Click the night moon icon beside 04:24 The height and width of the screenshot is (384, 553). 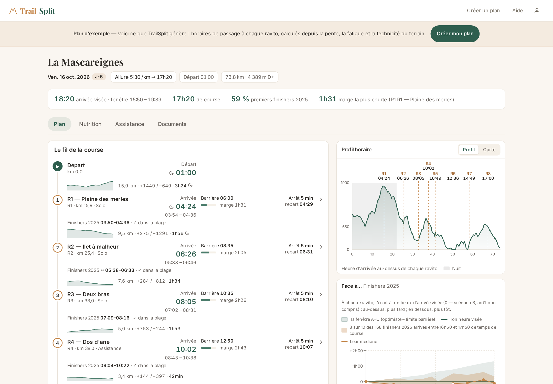[172, 207]
